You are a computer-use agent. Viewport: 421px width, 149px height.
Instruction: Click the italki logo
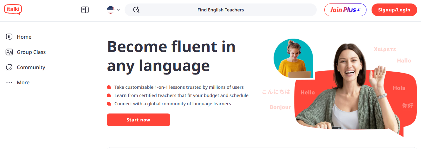[x=13, y=10]
